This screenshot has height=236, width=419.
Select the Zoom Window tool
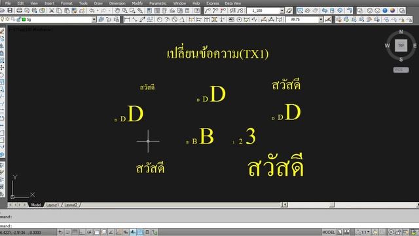132,10
